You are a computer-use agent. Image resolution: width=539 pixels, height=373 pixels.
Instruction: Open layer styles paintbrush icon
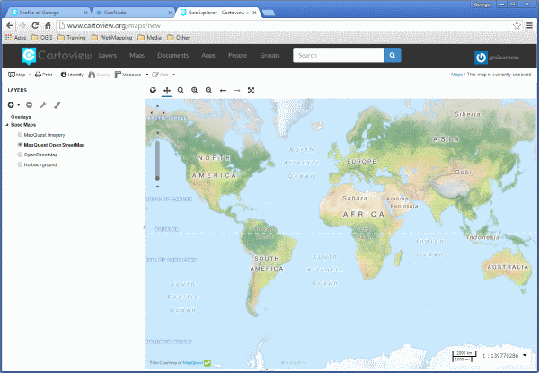pyautogui.click(x=57, y=105)
